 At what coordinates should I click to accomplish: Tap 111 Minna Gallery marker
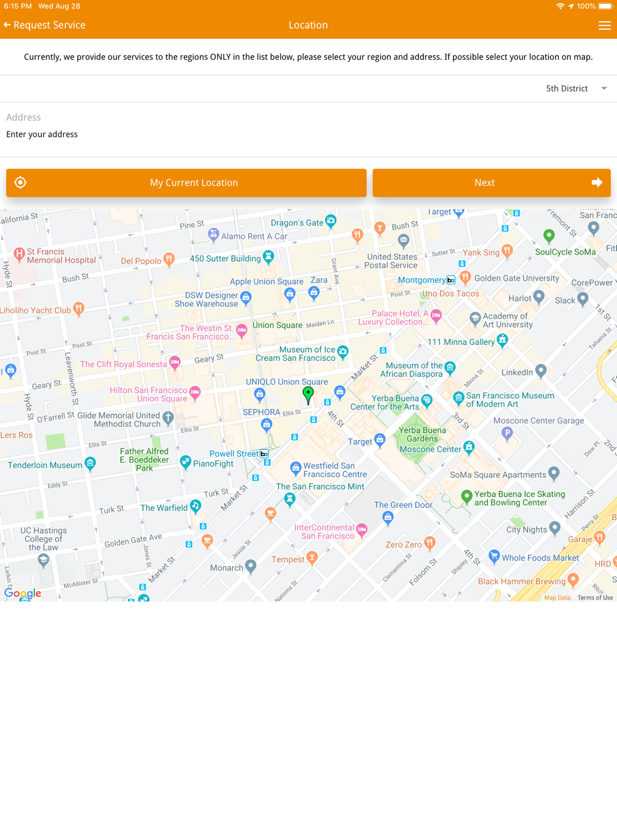[503, 339]
